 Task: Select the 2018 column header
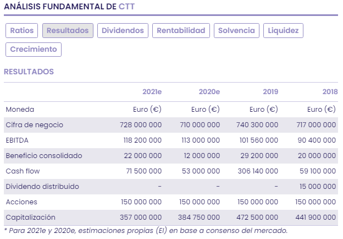(x=330, y=91)
